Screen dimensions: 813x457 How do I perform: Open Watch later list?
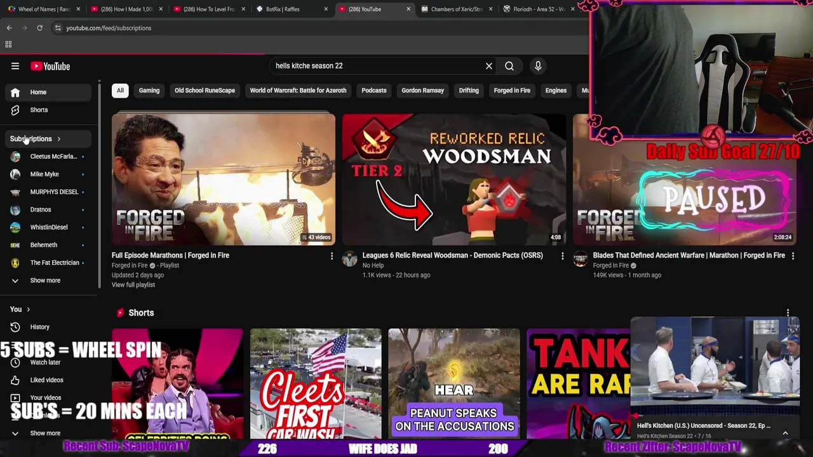pyautogui.click(x=48, y=362)
